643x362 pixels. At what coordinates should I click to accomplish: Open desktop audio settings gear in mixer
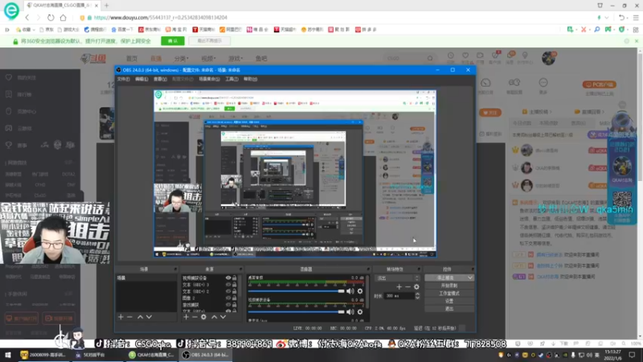[x=360, y=291]
